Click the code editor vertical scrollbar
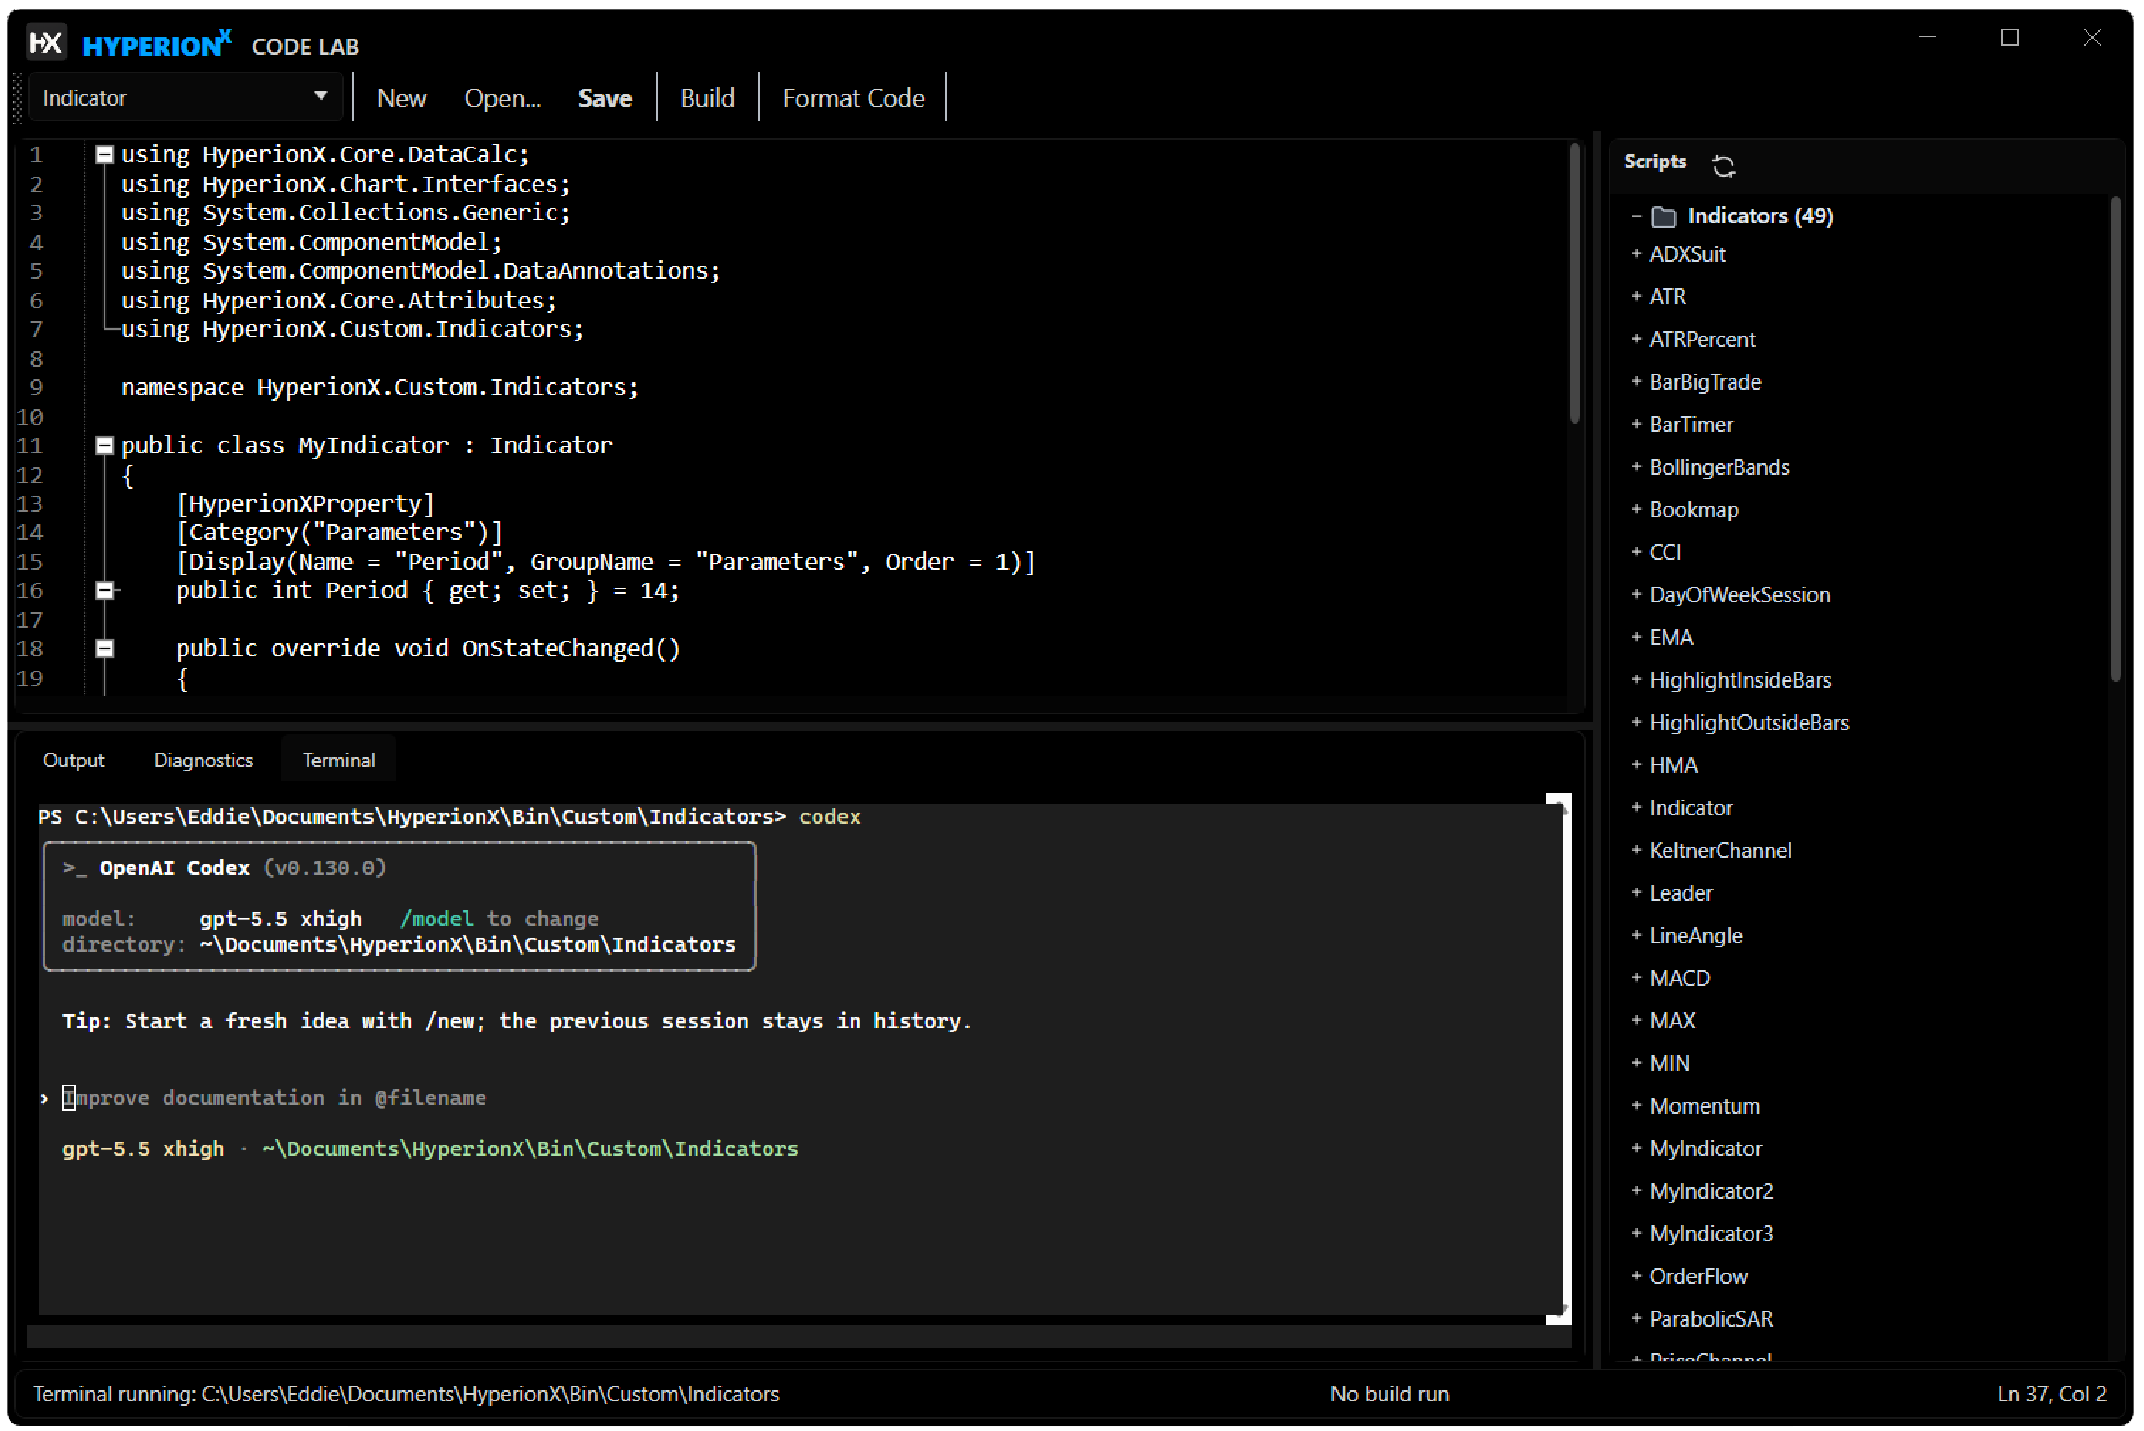This screenshot has height=1431, width=2144. tap(1575, 284)
